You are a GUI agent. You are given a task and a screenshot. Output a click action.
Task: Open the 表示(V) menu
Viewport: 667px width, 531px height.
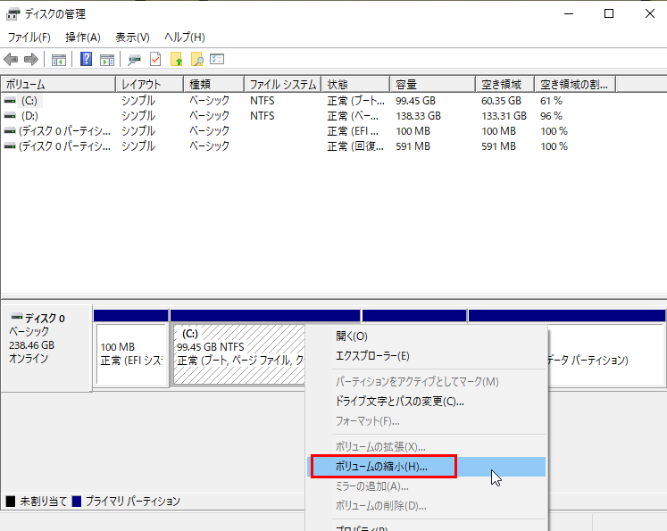tap(132, 37)
